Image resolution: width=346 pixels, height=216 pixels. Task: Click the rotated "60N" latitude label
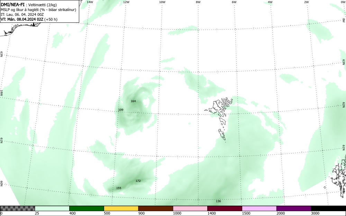tap(1, 184)
